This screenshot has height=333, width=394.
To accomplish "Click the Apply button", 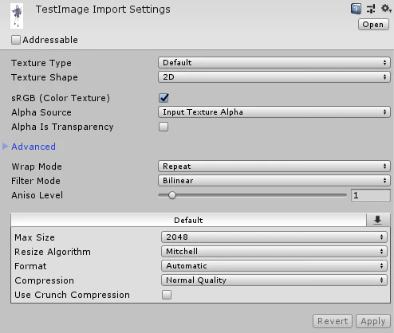I will point(373,321).
